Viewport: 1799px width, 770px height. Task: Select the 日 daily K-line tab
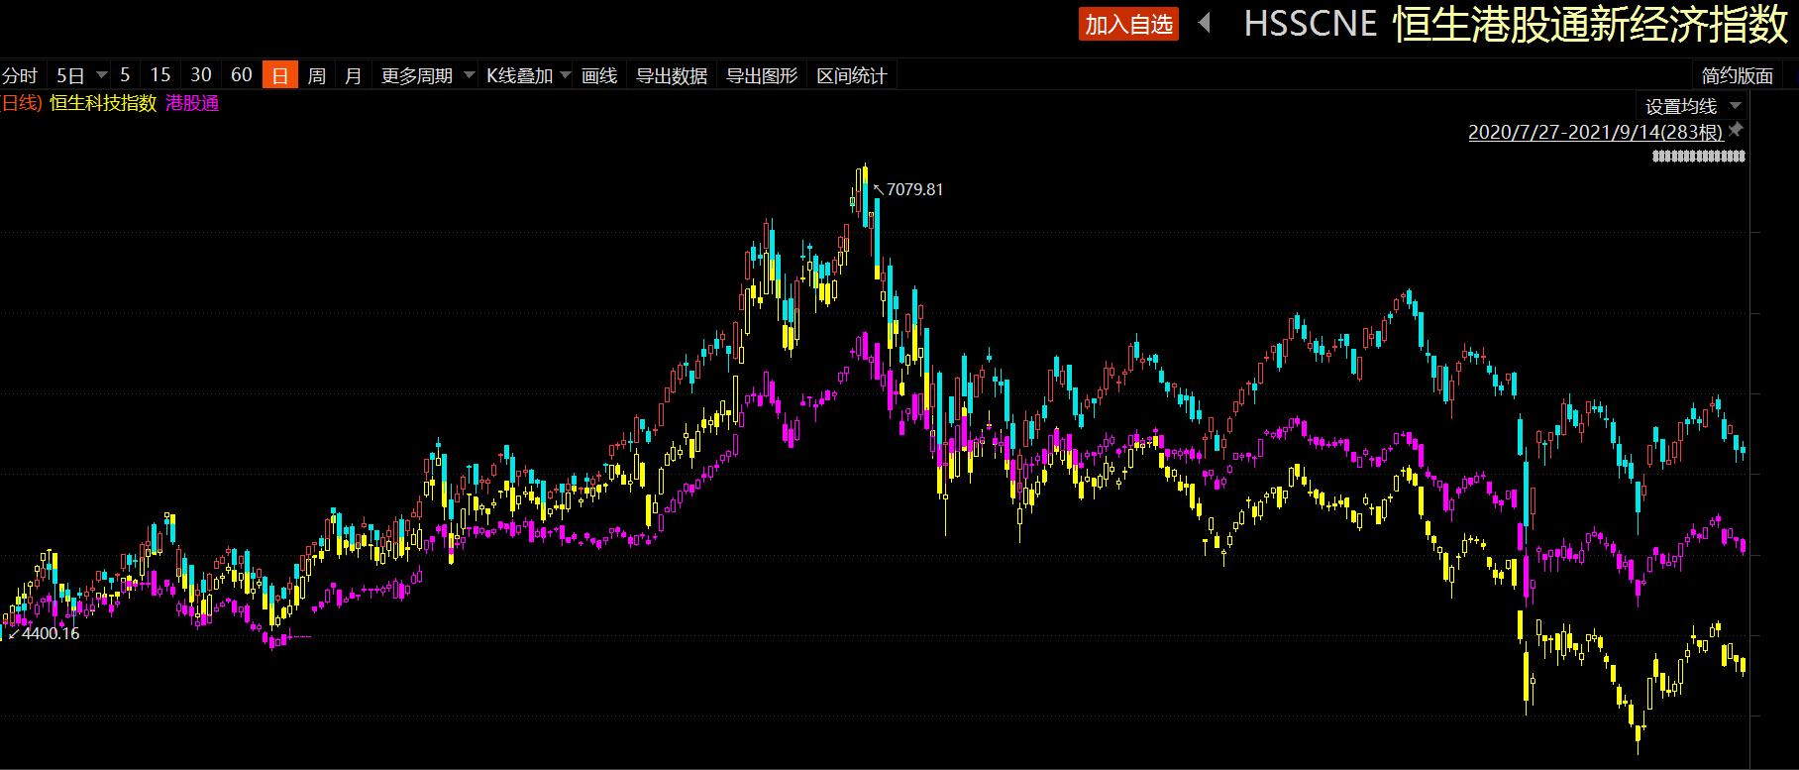click(x=280, y=75)
